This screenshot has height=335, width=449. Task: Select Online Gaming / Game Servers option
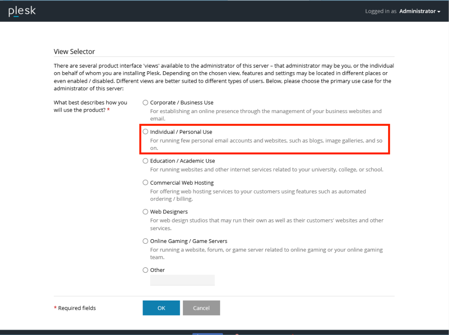coord(145,241)
